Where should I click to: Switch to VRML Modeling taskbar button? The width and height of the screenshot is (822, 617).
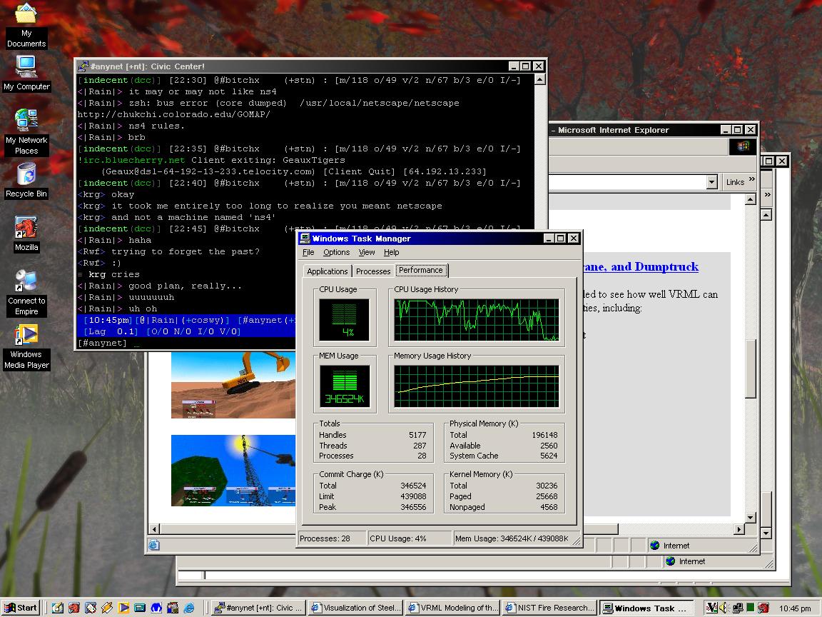click(453, 608)
